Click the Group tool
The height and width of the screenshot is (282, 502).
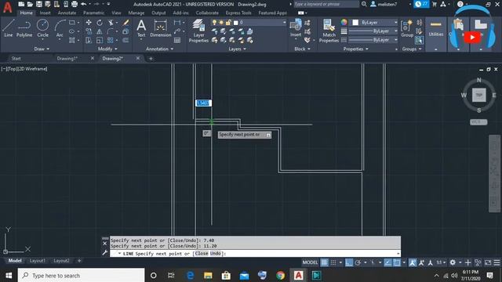pos(407,29)
